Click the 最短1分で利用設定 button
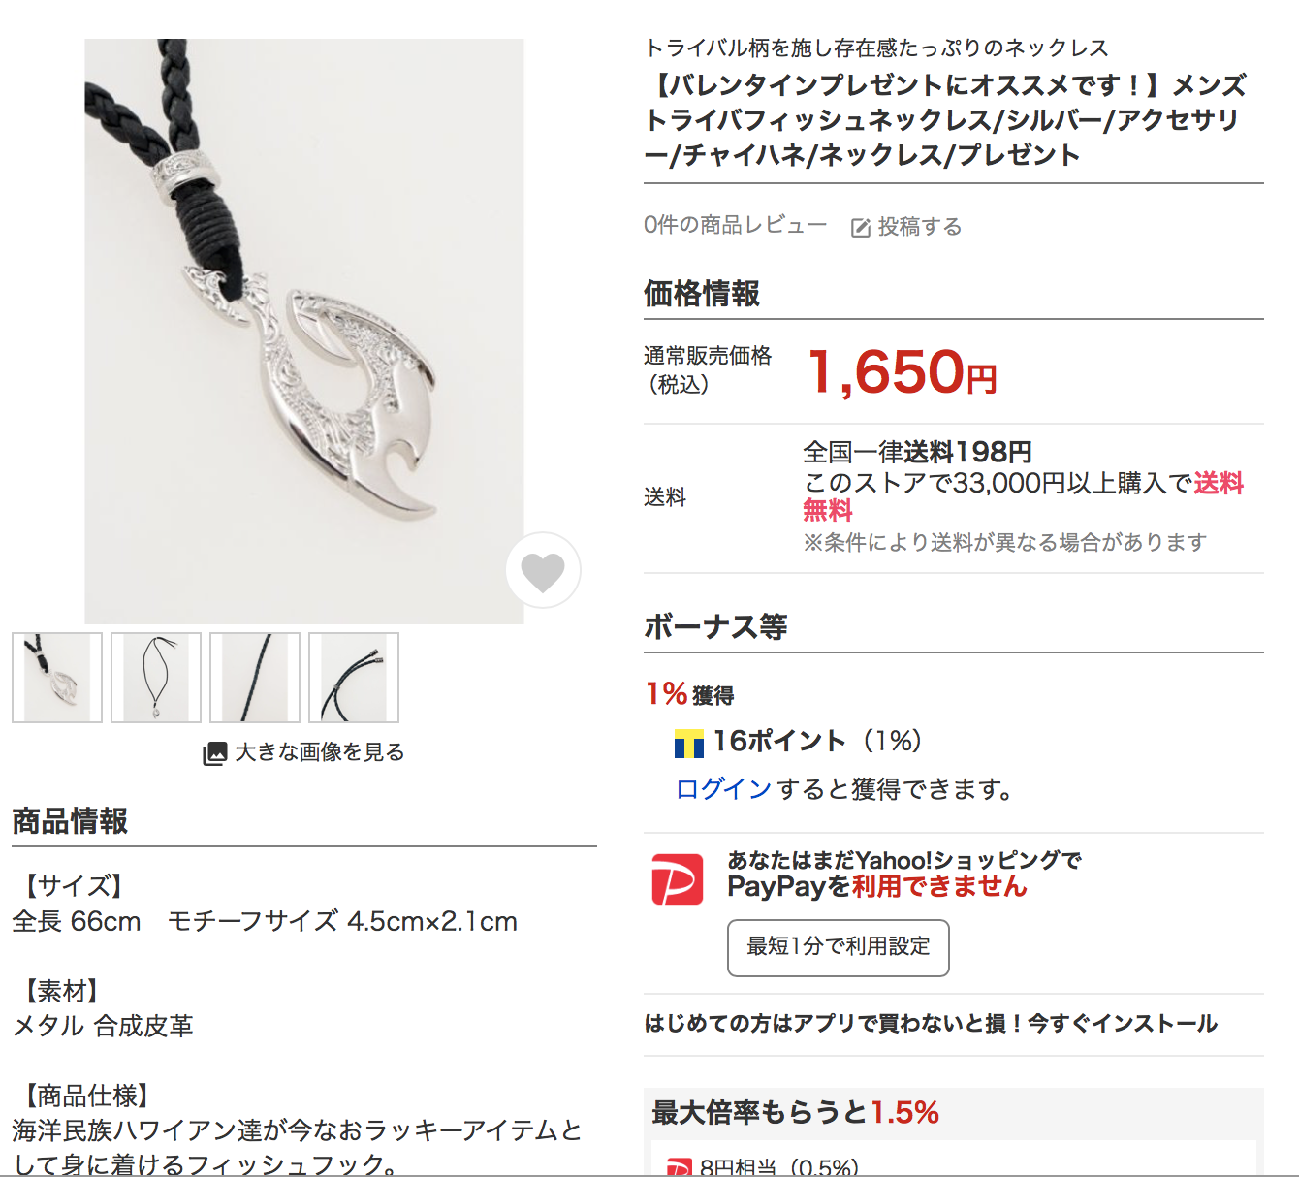The width and height of the screenshot is (1299, 1177). click(x=839, y=947)
